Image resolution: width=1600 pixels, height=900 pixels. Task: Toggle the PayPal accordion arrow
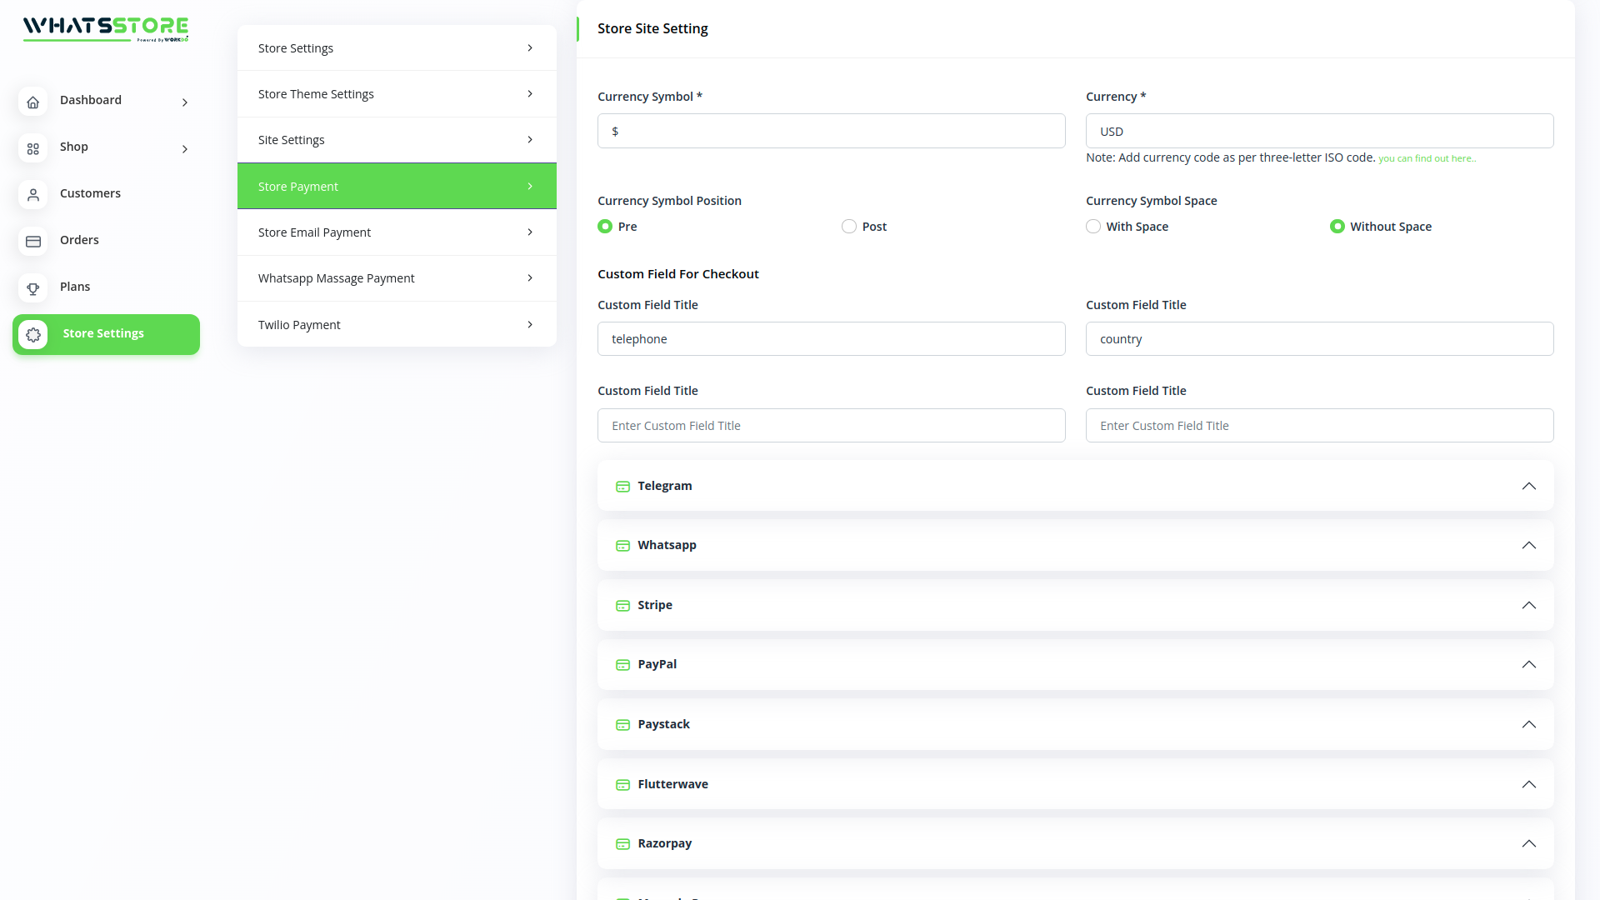[x=1528, y=664]
